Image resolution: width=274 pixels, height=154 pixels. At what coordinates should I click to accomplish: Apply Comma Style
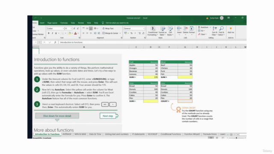click(x=135, y=33)
